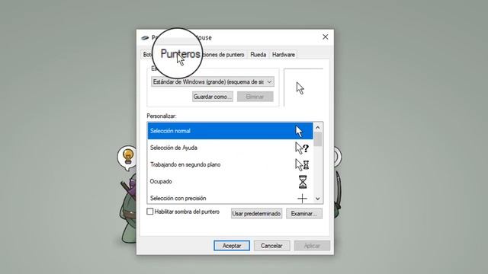This screenshot has width=488, height=274.
Task: Click Guardar como button
Action: click(213, 97)
